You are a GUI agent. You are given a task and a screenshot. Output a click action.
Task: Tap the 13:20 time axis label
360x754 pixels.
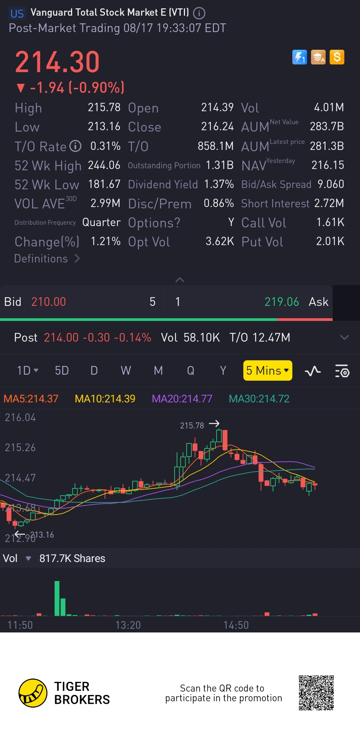[128, 625]
